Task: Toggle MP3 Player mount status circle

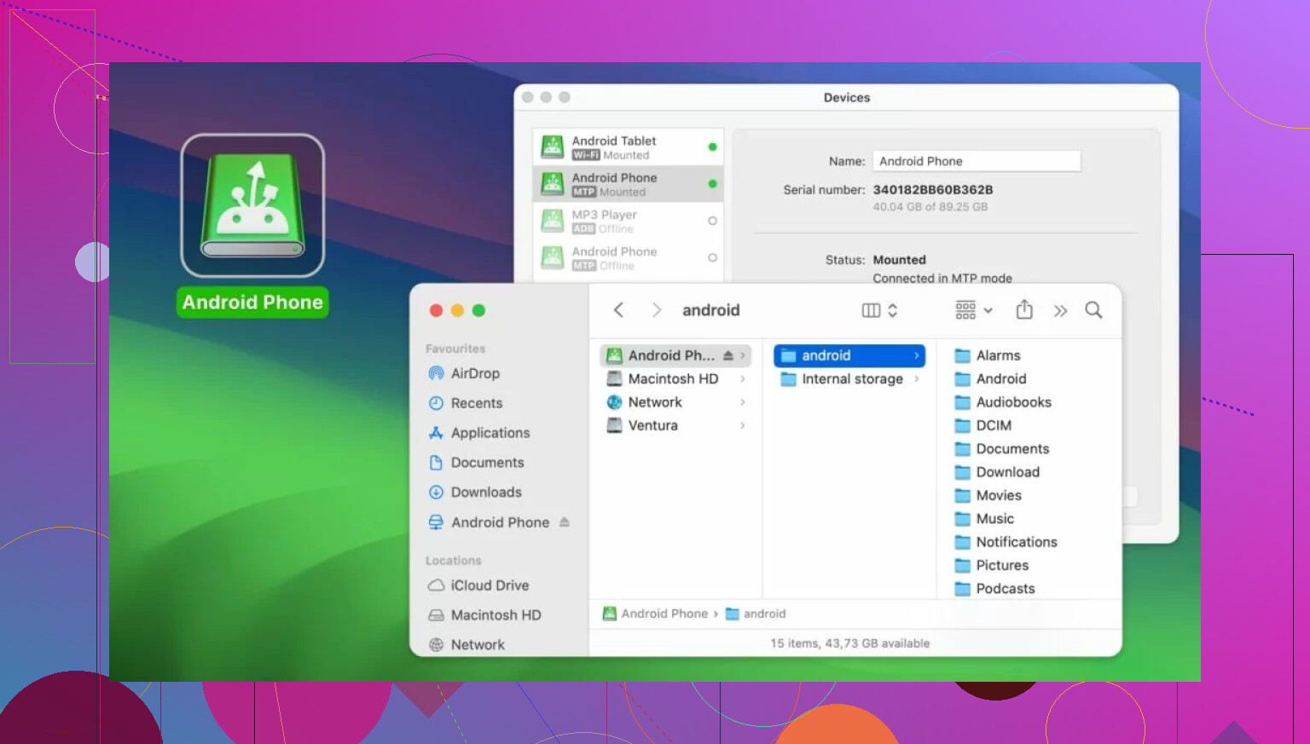Action: point(712,221)
